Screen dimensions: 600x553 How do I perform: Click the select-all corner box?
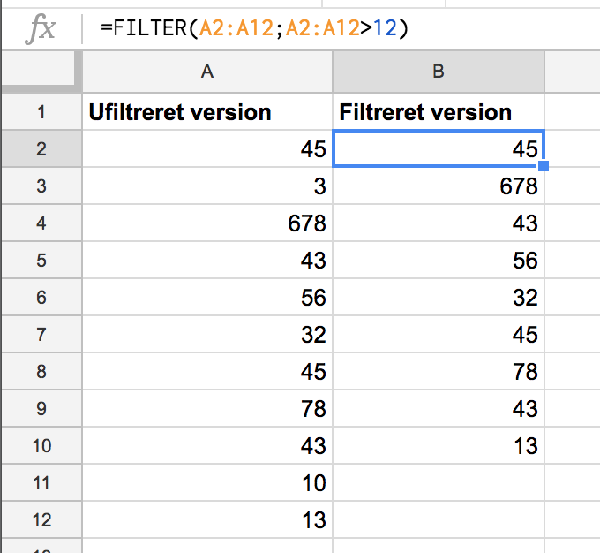(38, 68)
